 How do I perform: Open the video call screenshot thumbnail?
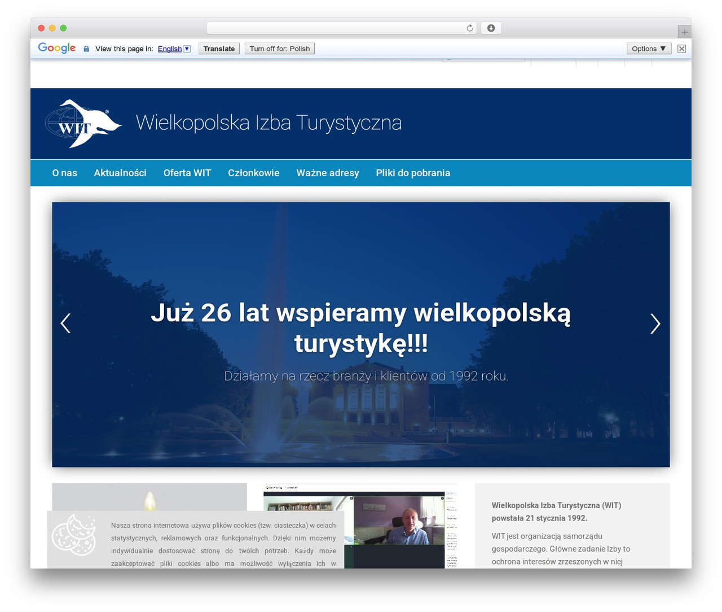click(x=360, y=526)
